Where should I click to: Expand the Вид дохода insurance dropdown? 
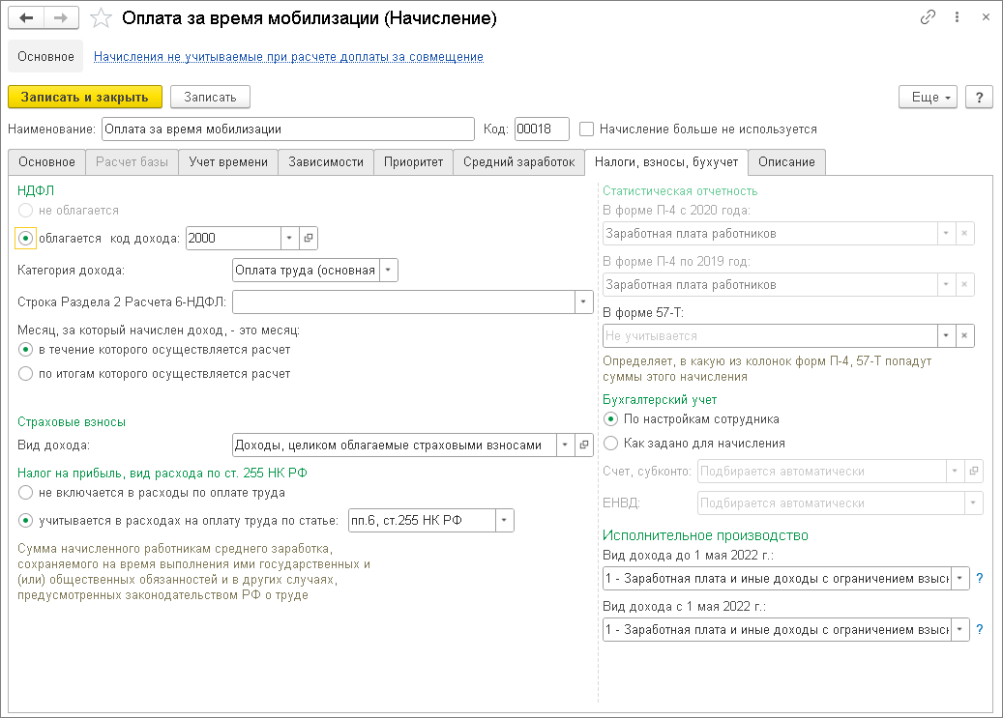566,445
